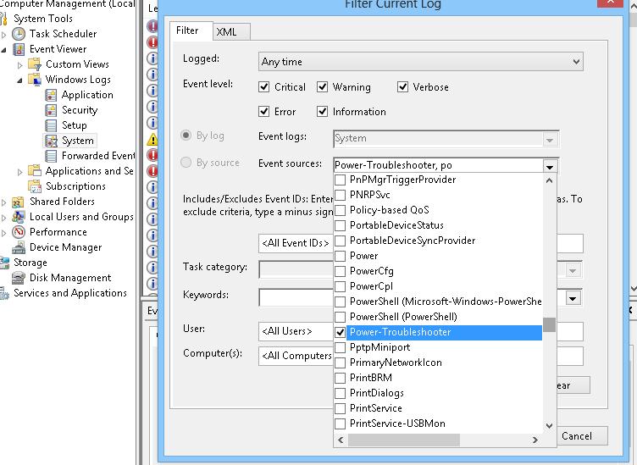
Task: Click the Windows Logs folder icon
Action: [x=35, y=80]
